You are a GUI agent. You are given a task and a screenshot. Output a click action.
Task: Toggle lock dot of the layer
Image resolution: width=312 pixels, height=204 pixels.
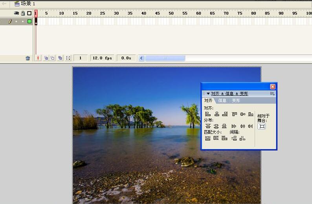[23, 21]
